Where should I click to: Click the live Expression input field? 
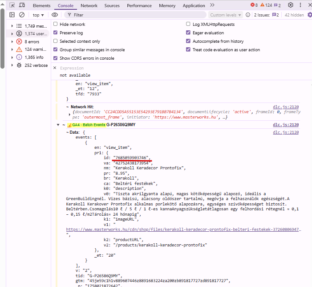click(x=72, y=68)
